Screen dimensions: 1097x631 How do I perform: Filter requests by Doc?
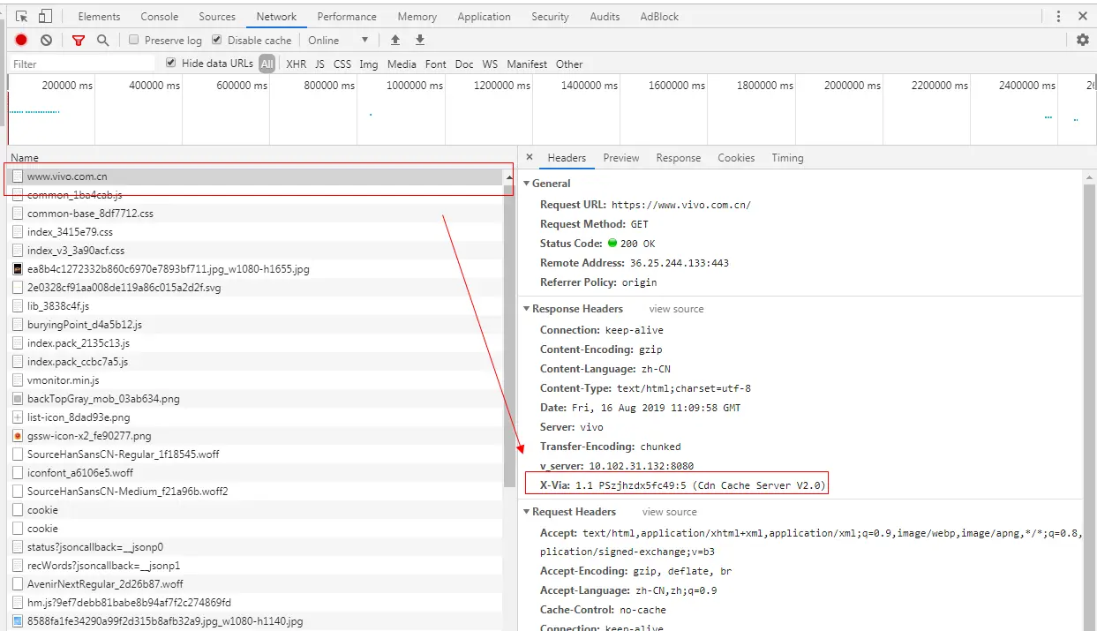click(x=464, y=64)
